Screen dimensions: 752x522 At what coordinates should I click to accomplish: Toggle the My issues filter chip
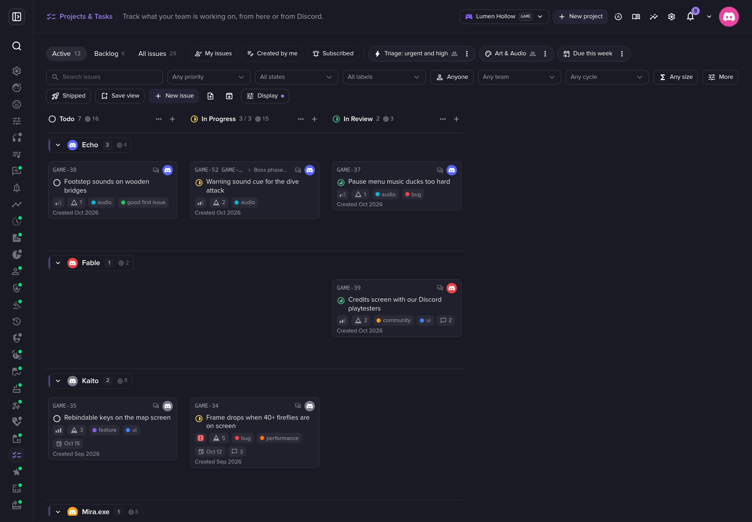tap(213, 54)
